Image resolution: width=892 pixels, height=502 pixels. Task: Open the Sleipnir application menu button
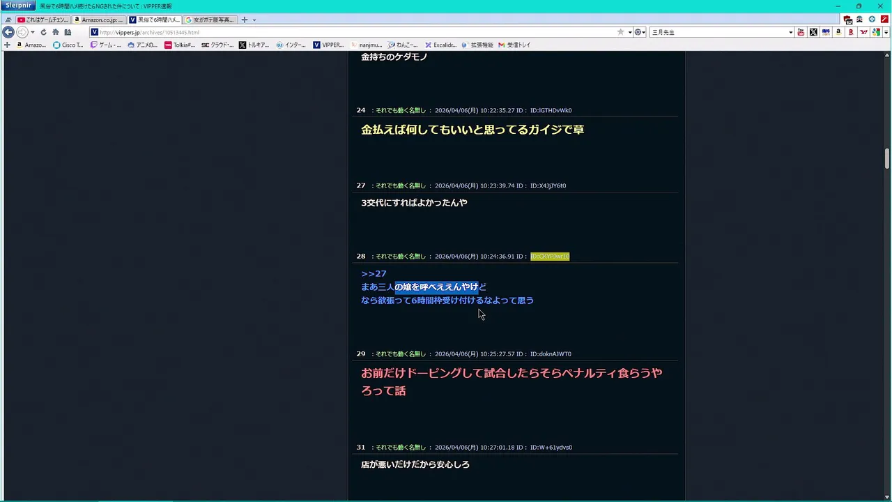[x=18, y=6]
